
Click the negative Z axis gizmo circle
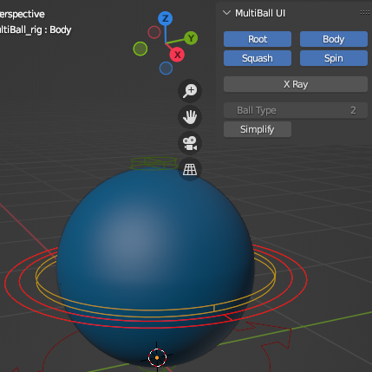click(x=166, y=69)
